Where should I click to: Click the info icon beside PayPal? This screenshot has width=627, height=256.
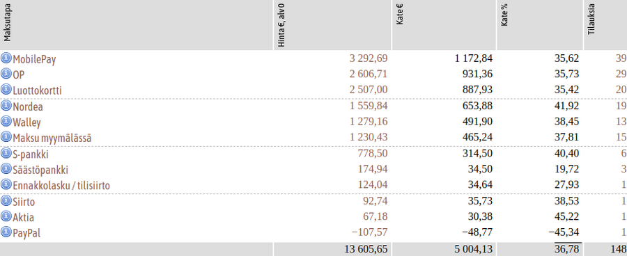coord(6,232)
